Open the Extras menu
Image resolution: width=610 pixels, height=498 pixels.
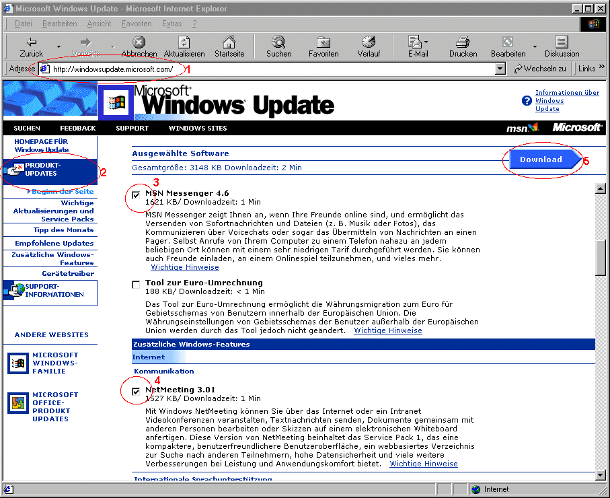coord(171,24)
